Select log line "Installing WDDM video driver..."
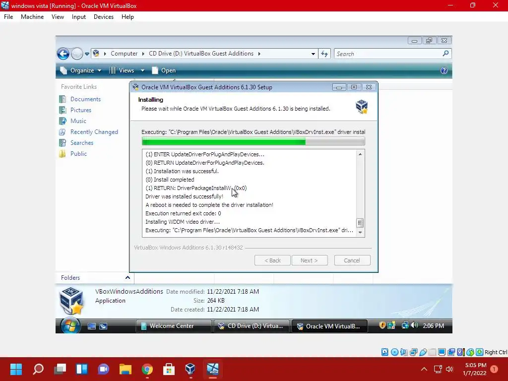This screenshot has height=381, width=508. (183, 222)
